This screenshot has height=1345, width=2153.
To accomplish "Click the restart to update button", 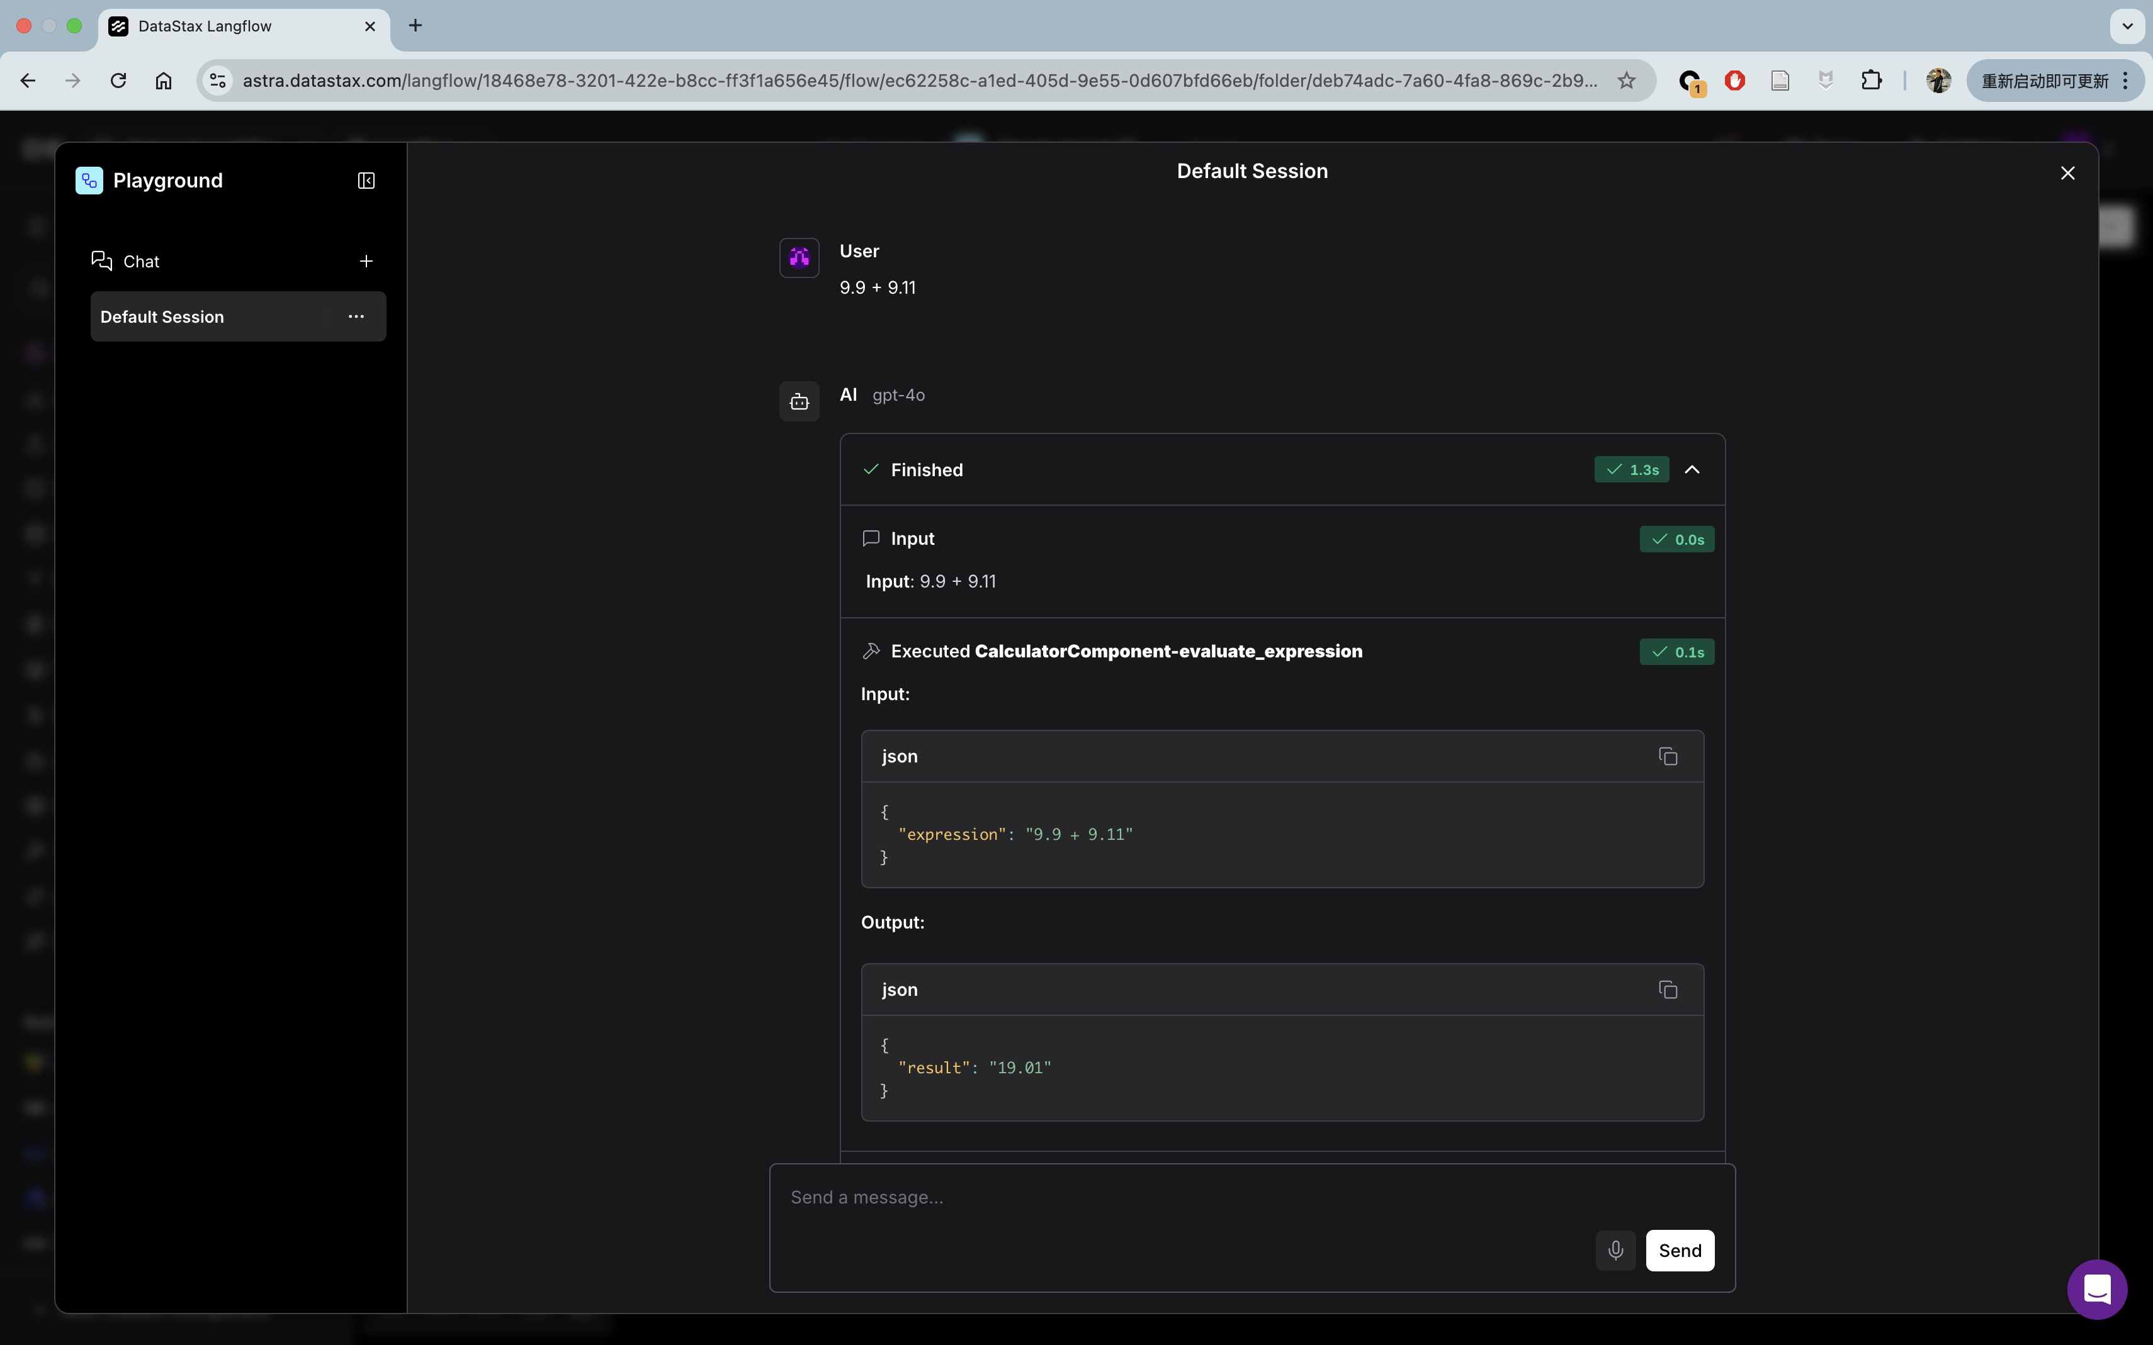I will pyautogui.click(x=2045, y=81).
